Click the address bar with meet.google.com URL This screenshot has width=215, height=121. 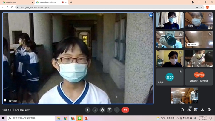point(90,7)
